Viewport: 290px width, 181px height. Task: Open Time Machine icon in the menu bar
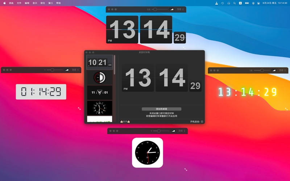[x=223, y=3]
